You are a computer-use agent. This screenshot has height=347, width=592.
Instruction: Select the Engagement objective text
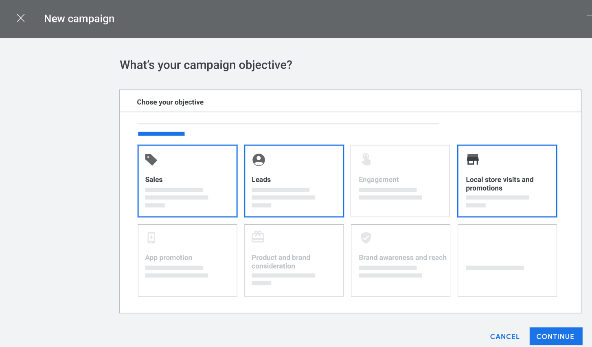pyautogui.click(x=379, y=180)
